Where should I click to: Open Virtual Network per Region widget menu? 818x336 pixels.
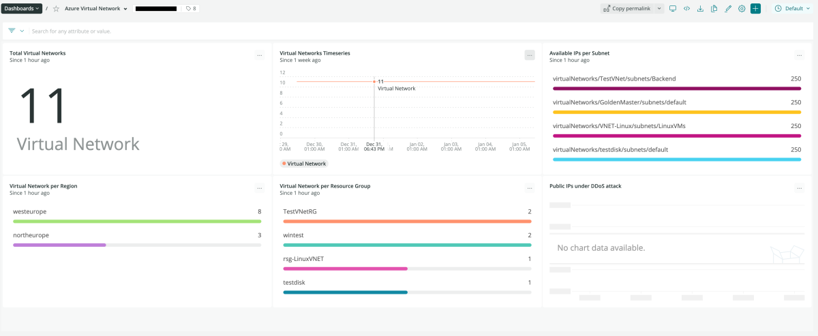click(x=259, y=188)
